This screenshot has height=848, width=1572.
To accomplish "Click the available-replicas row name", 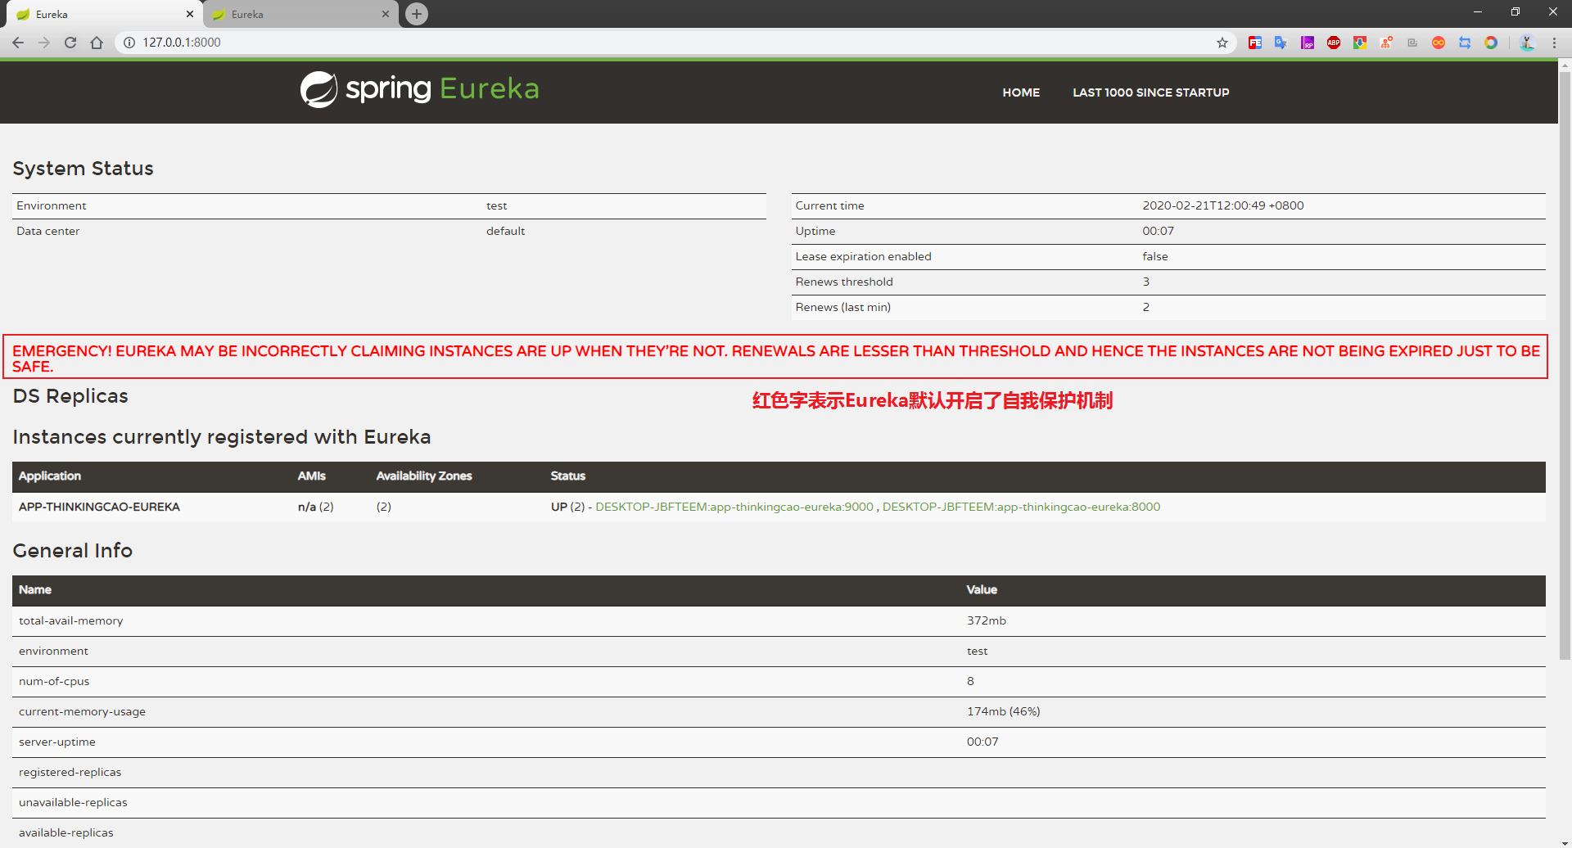I will pyautogui.click(x=65, y=832).
